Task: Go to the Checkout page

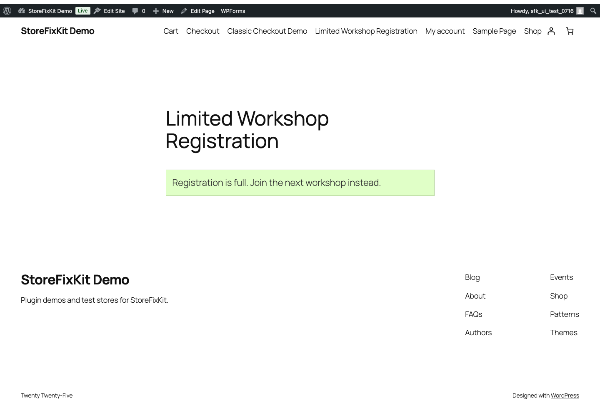Action: click(202, 31)
